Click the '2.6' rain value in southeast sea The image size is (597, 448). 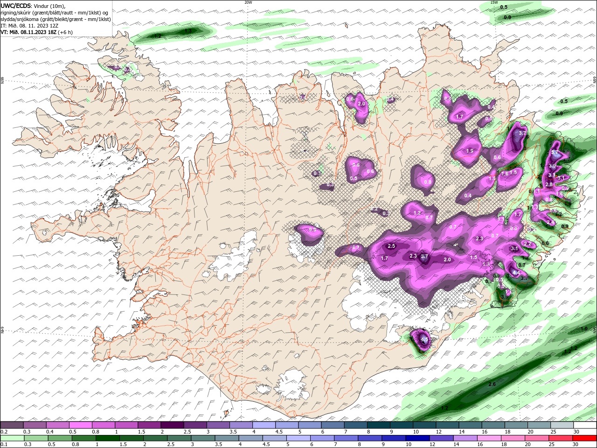[x=492, y=385]
